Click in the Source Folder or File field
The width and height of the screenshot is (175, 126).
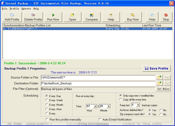click(x=98, y=78)
